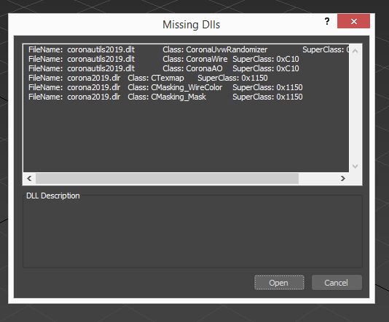
Task: Select the CoronaWire class row
Action: (x=186, y=59)
